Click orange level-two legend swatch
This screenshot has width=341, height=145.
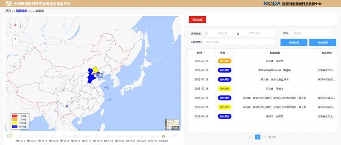coord(15,119)
